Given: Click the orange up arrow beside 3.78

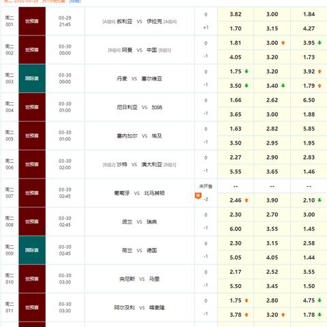Looking at the screenshot, I should point(247,315).
